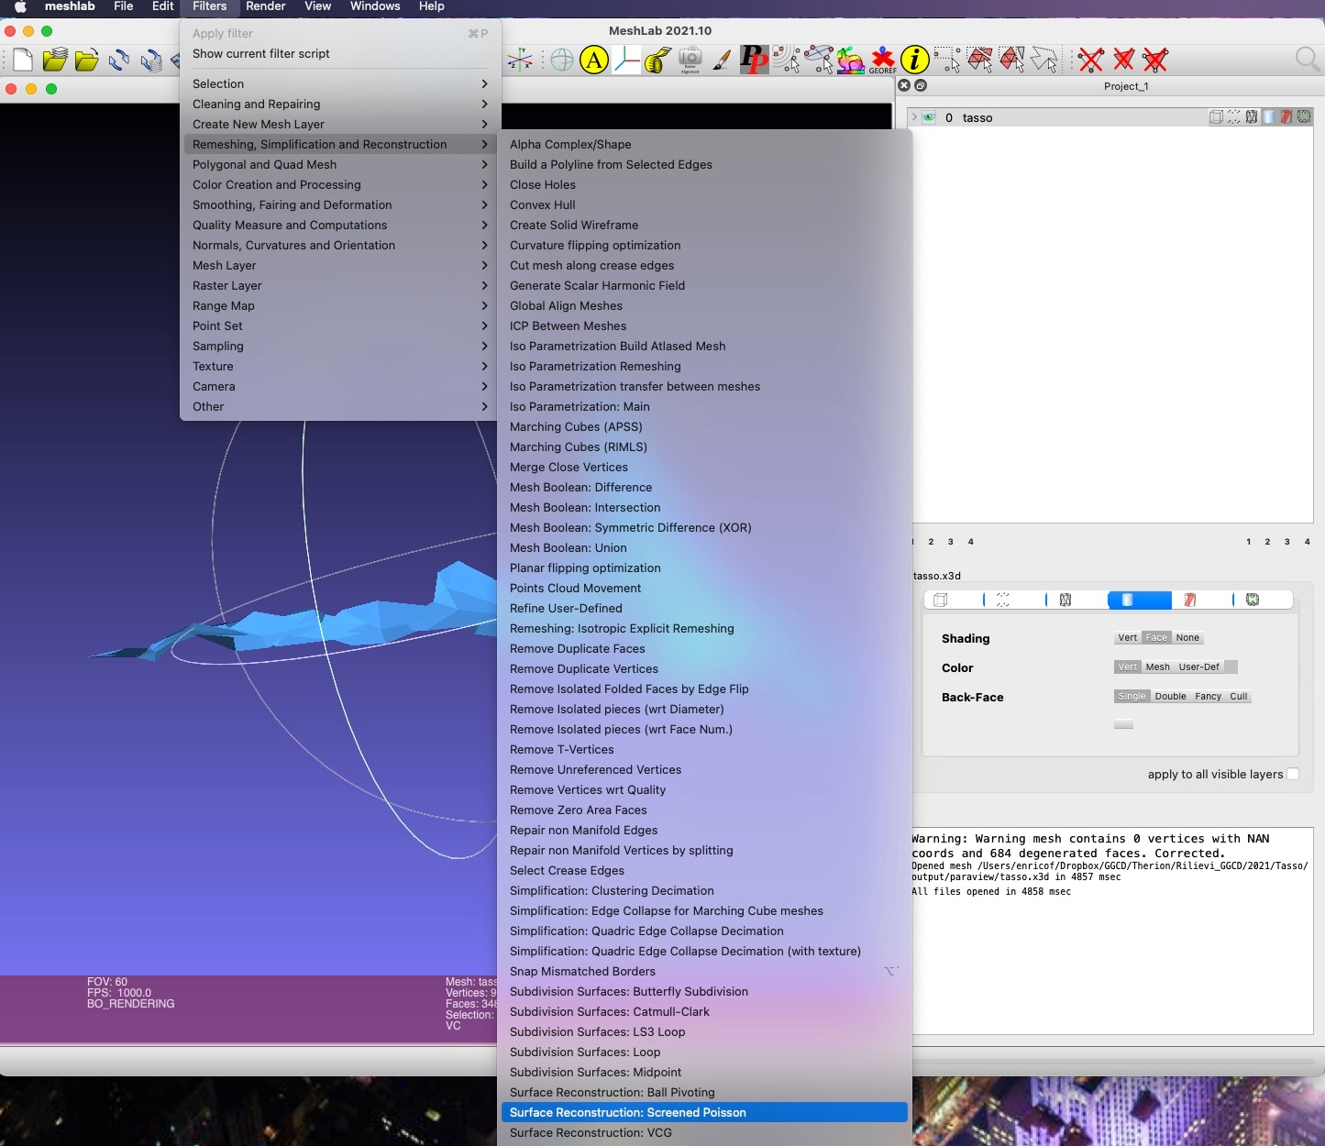Click the New Empty Project icon
1325x1146 pixels.
[23, 61]
